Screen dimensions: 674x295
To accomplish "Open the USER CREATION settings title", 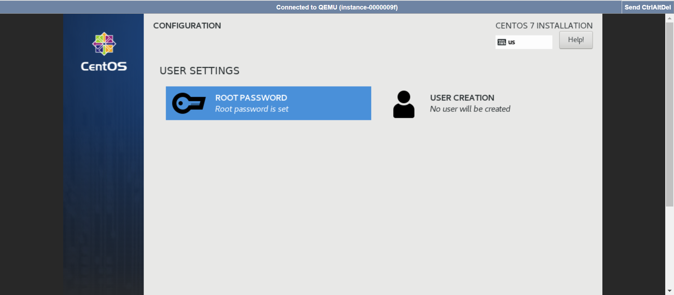I will click(x=462, y=98).
